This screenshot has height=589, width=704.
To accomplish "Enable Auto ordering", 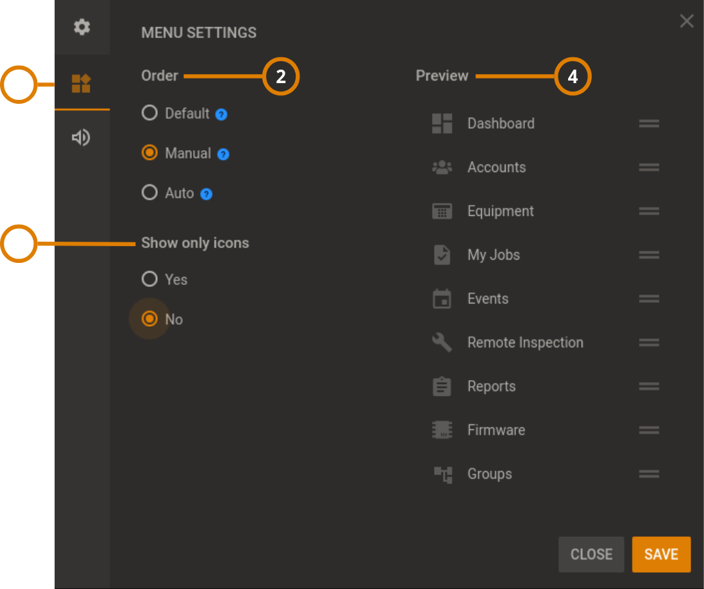I will coord(149,193).
